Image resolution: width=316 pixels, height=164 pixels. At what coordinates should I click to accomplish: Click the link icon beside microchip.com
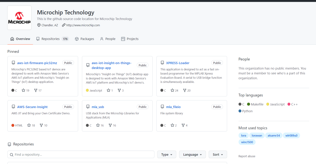pos(64,25)
